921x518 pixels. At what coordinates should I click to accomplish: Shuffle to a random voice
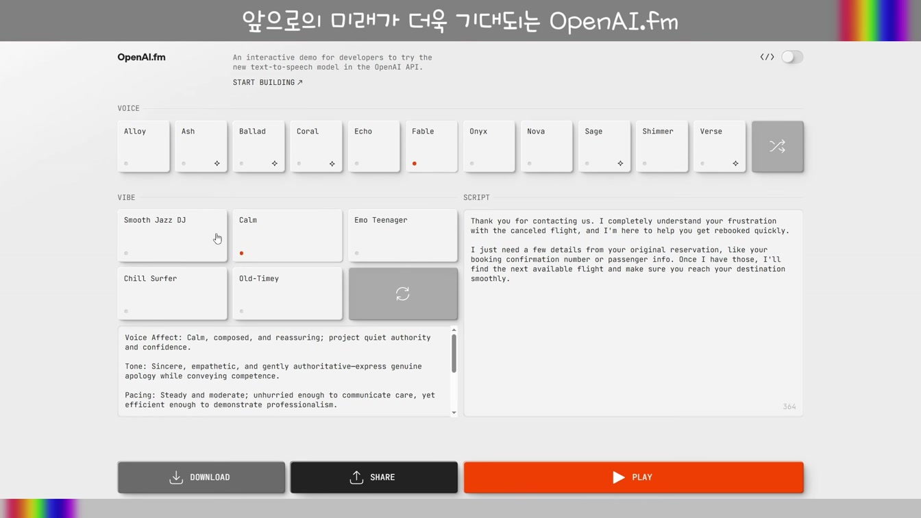point(777,147)
